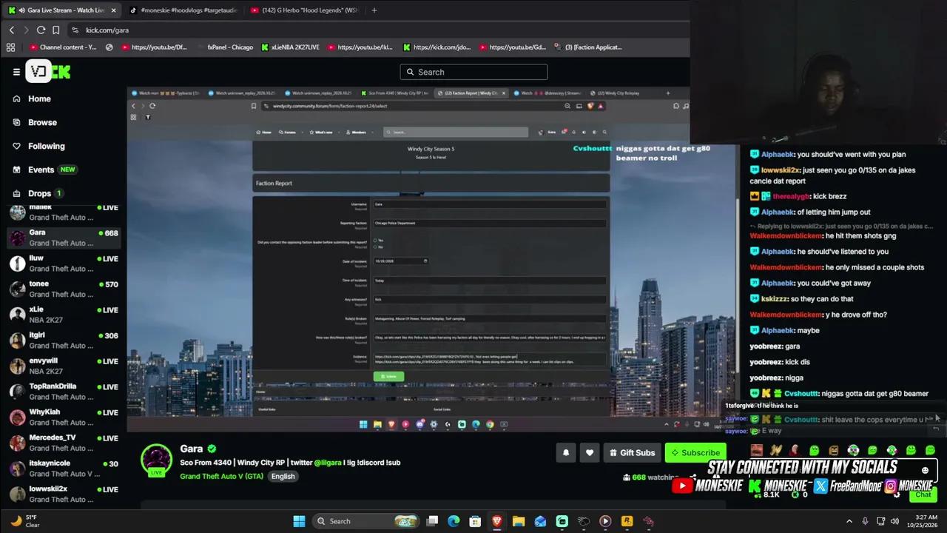
Task: Open Events in the Kick sidebar
Action: (x=44, y=170)
